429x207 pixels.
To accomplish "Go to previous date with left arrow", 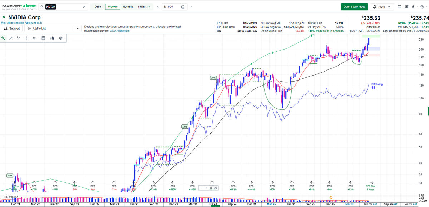I will [x=158, y=7].
